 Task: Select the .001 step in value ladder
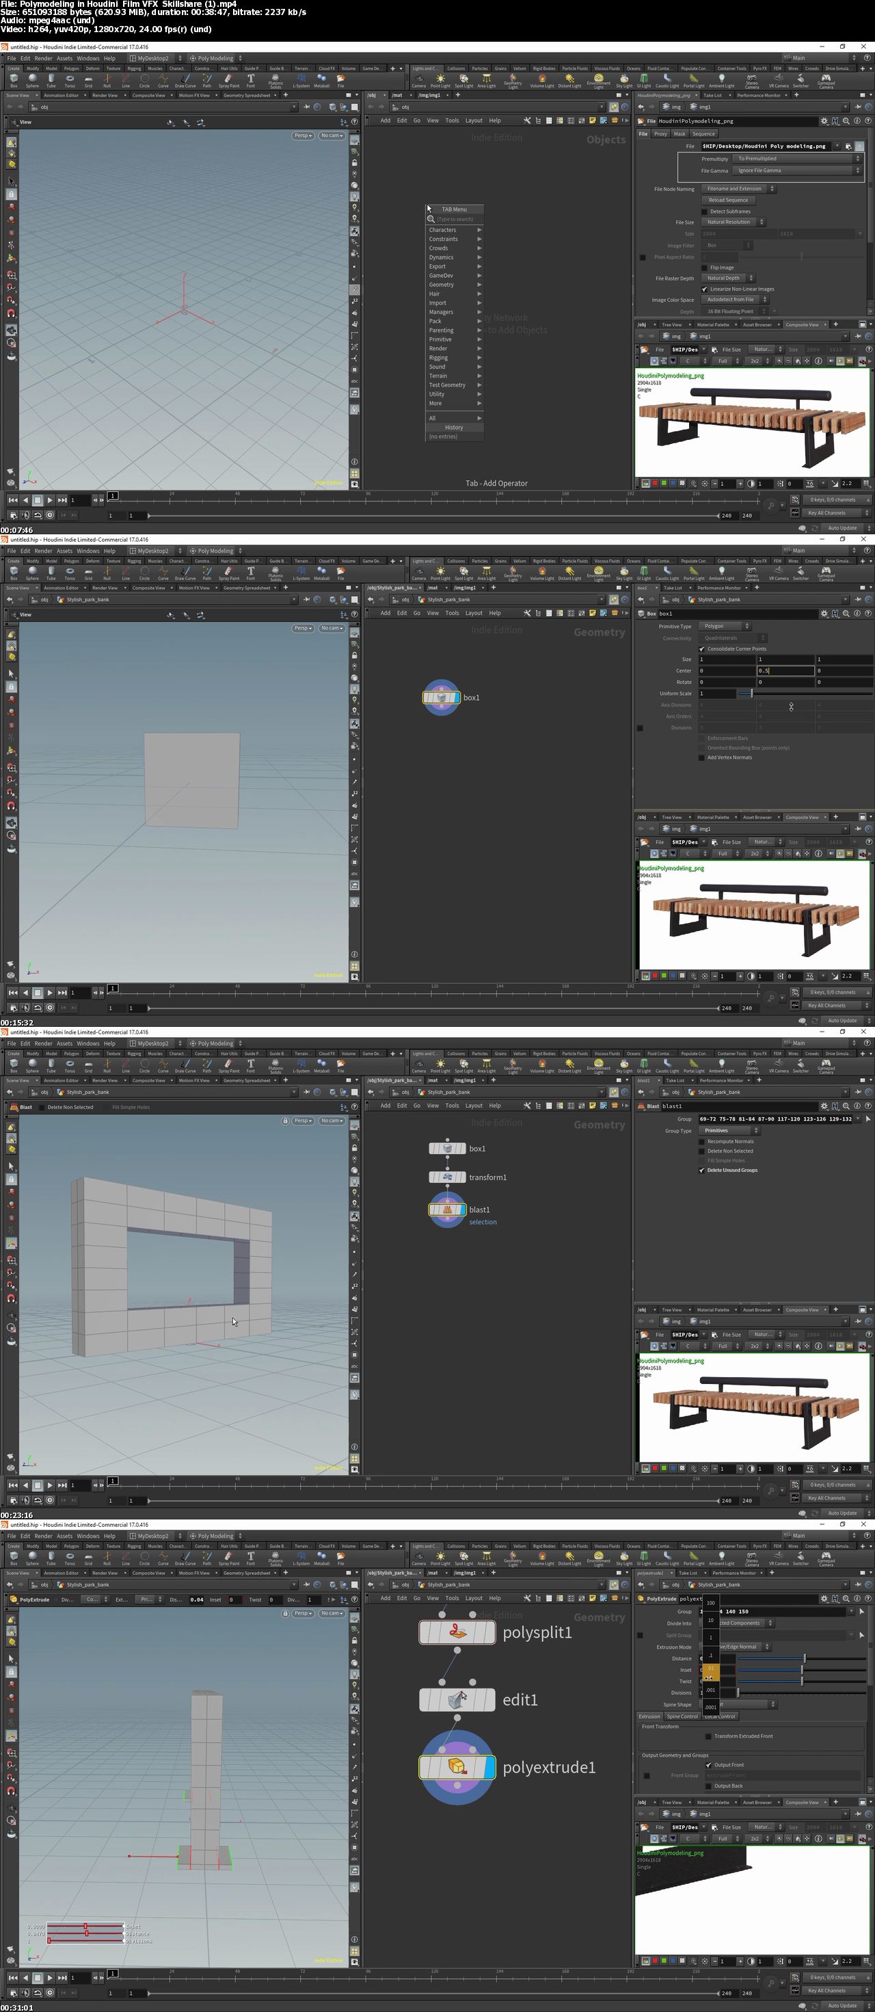pos(710,1689)
